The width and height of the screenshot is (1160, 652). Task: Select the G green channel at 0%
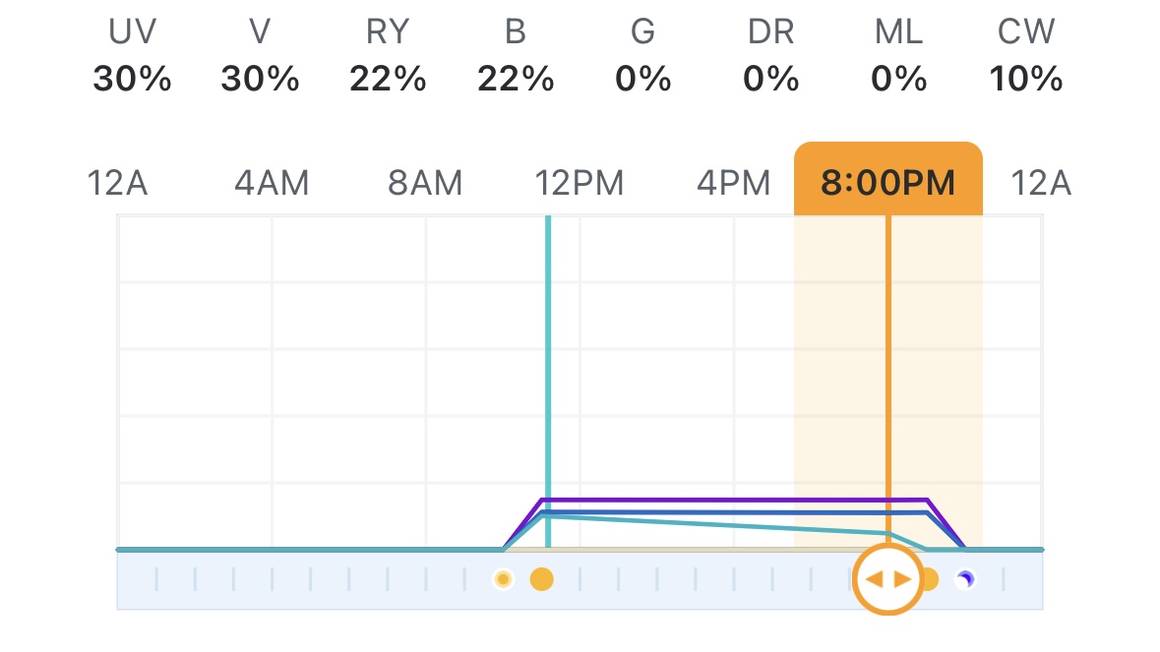[642, 57]
